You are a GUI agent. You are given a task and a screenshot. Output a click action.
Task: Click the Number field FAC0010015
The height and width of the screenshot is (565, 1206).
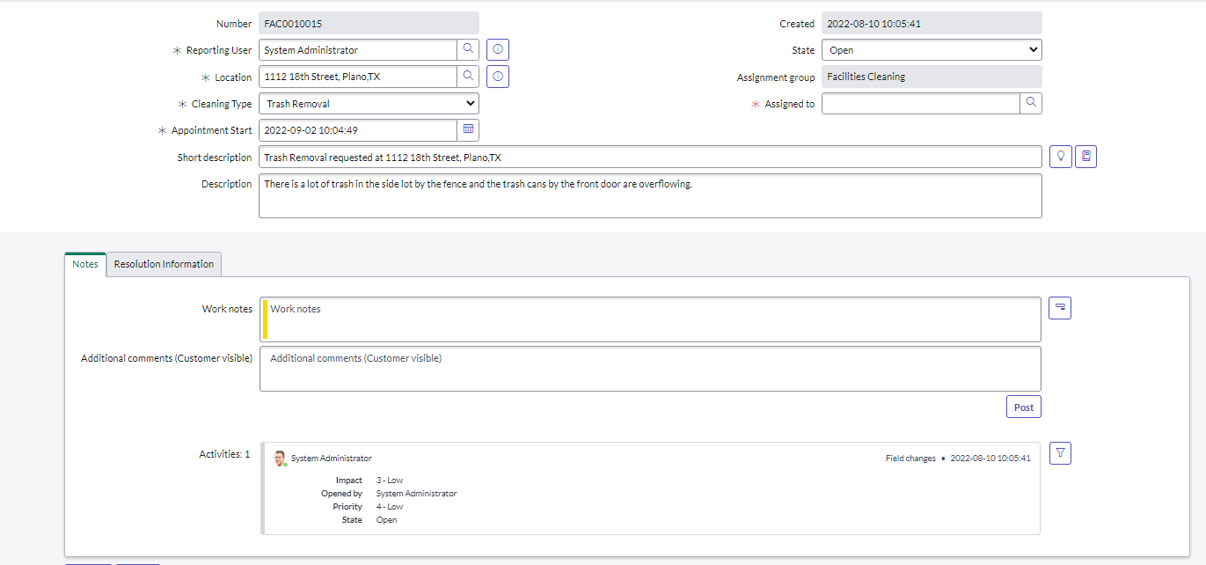click(x=369, y=24)
